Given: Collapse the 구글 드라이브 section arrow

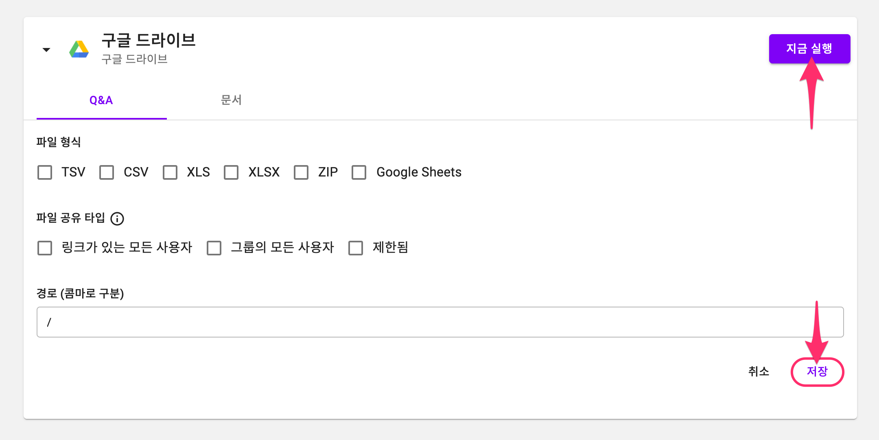Looking at the screenshot, I should click(x=46, y=50).
